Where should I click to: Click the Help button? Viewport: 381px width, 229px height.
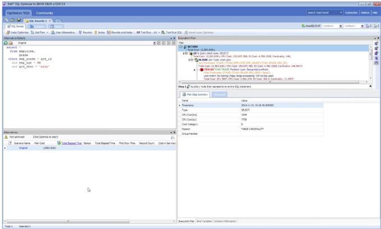(x=375, y=13)
